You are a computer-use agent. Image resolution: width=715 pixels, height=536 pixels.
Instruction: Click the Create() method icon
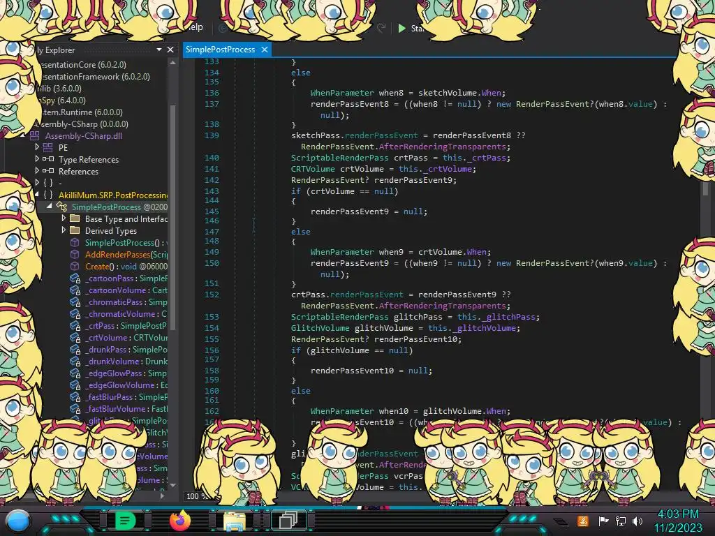coord(74,266)
